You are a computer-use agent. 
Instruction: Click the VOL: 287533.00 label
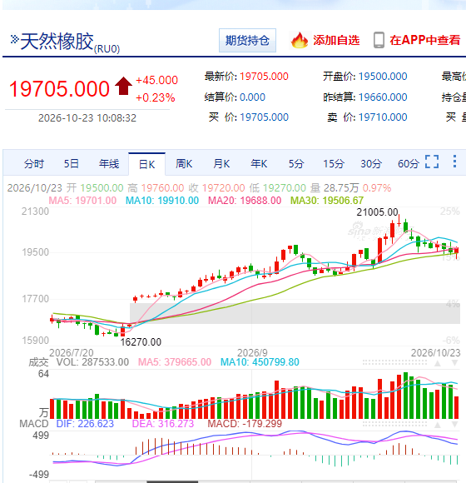pyautogui.click(x=92, y=362)
